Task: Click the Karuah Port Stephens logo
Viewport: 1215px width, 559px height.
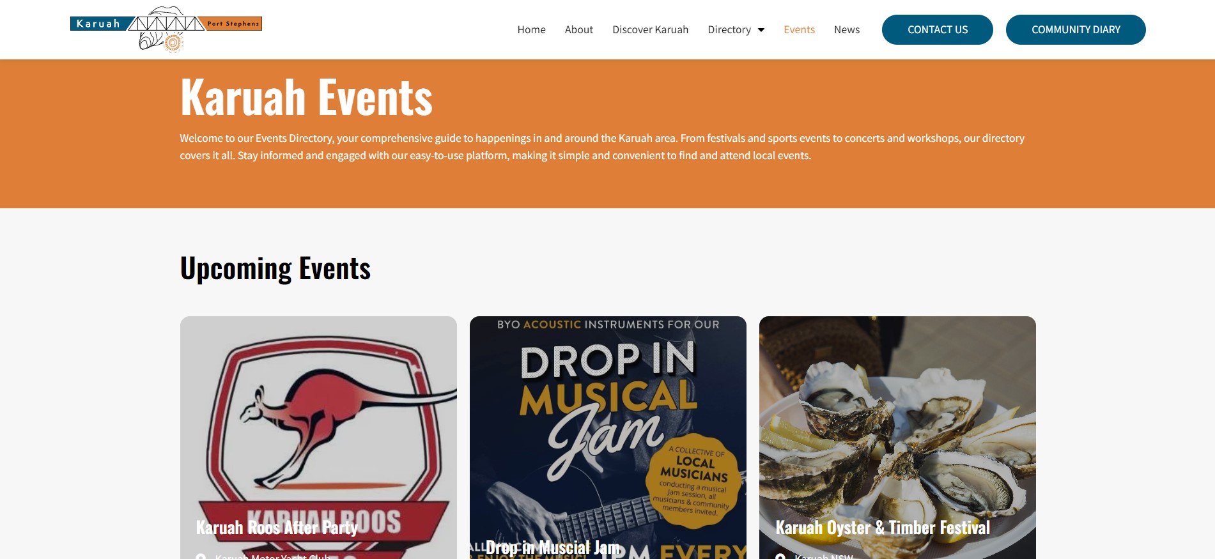Action: click(166, 29)
